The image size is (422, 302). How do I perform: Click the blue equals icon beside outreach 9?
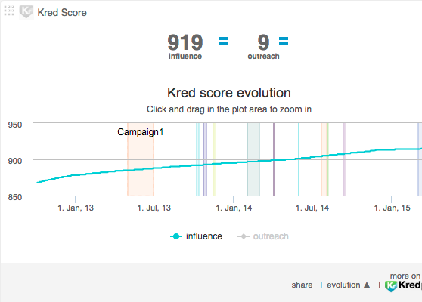(284, 41)
